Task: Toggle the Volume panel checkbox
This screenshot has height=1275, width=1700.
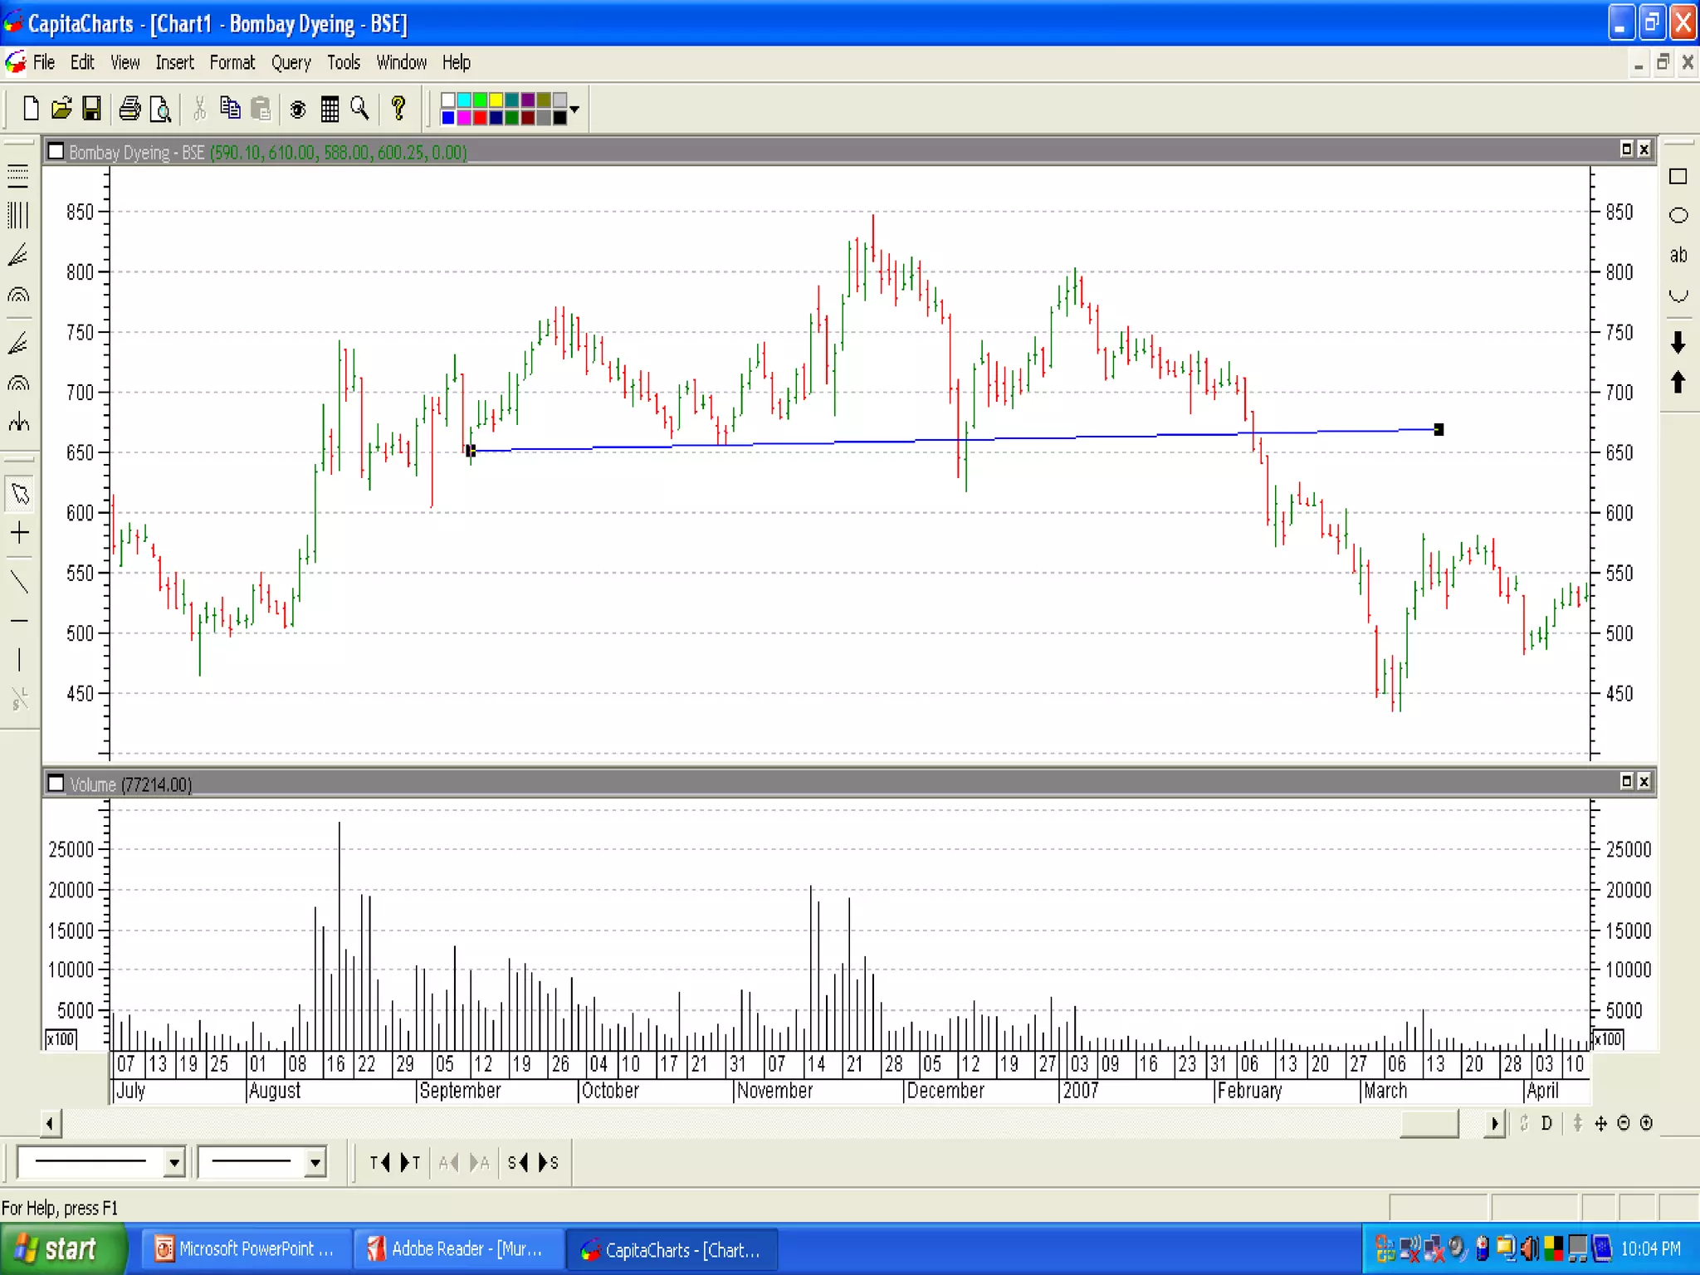Action: point(56,784)
